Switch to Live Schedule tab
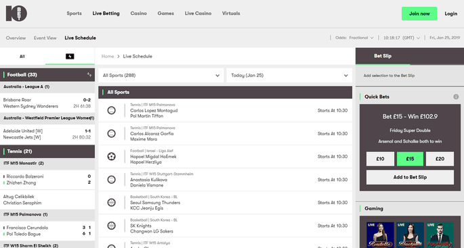The image size is (464, 248). (x=80, y=38)
